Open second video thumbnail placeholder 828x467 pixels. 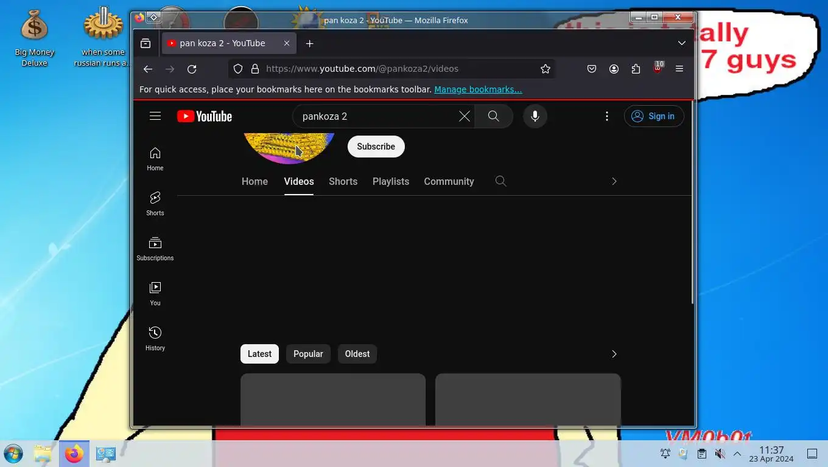point(528,400)
